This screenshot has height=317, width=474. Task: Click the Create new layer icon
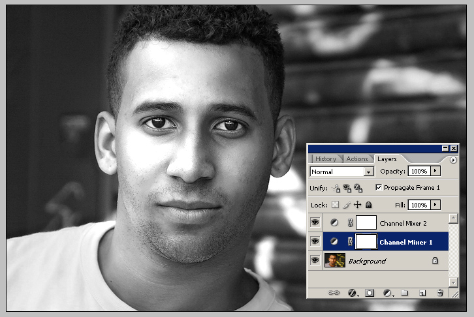(x=422, y=293)
